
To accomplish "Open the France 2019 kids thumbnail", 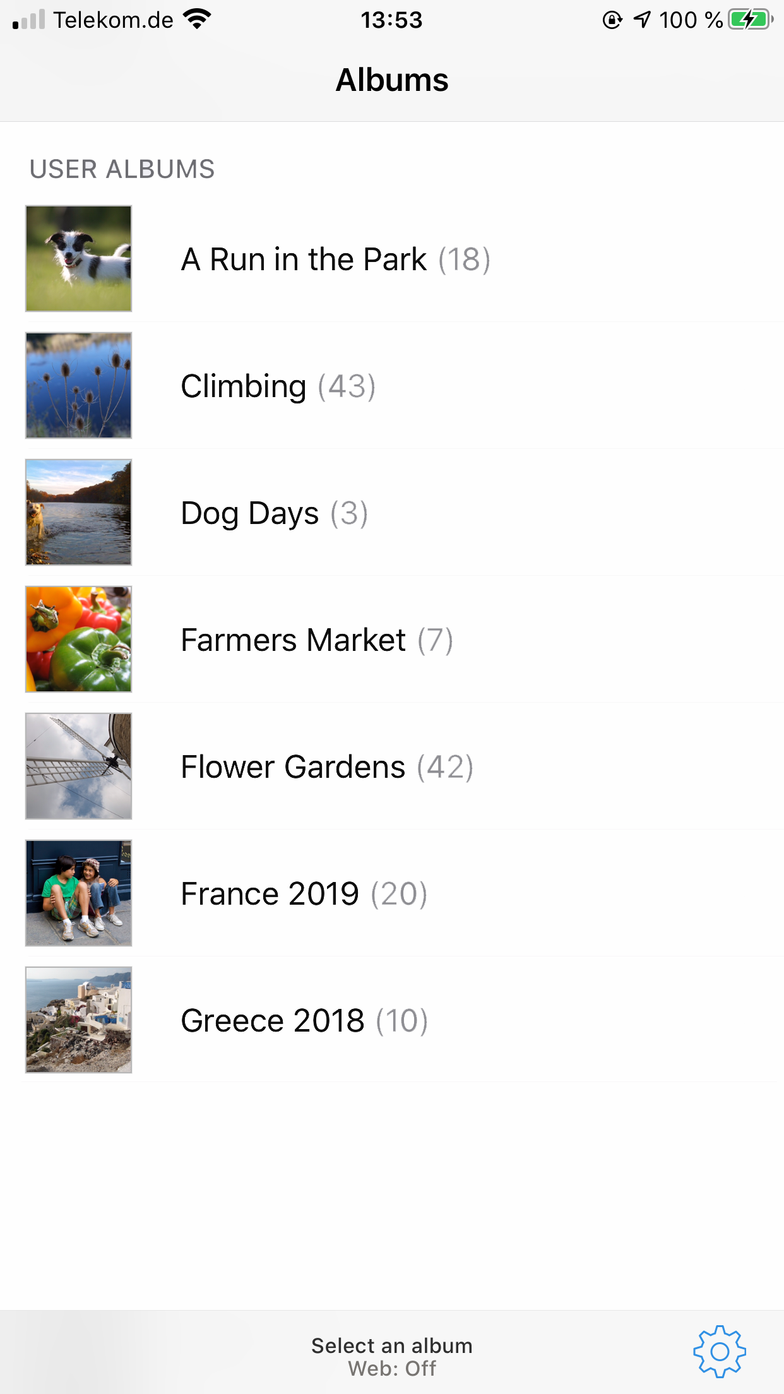I will pyautogui.click(x=79, y=893).
